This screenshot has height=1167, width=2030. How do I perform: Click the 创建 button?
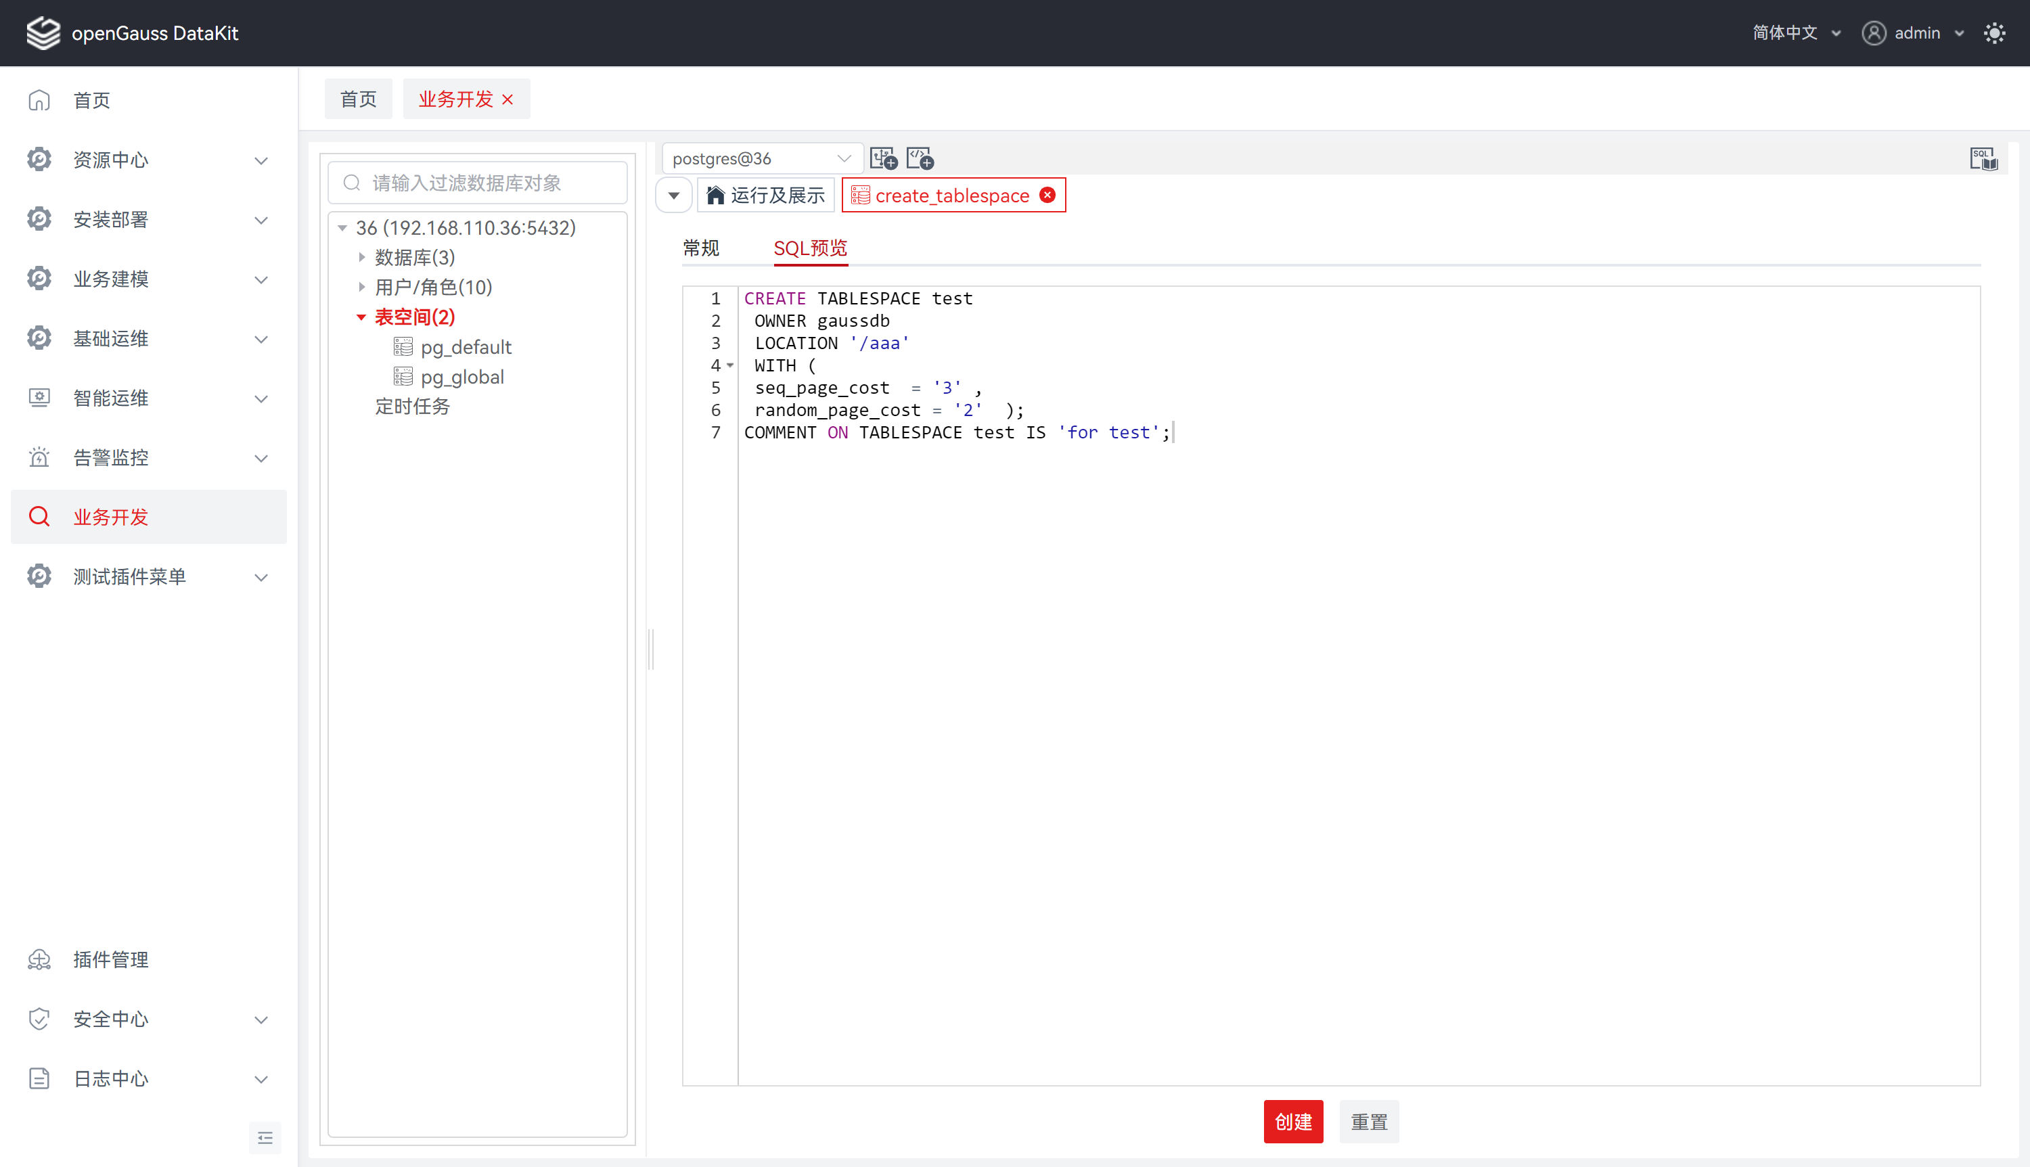pos(1292,1121)
